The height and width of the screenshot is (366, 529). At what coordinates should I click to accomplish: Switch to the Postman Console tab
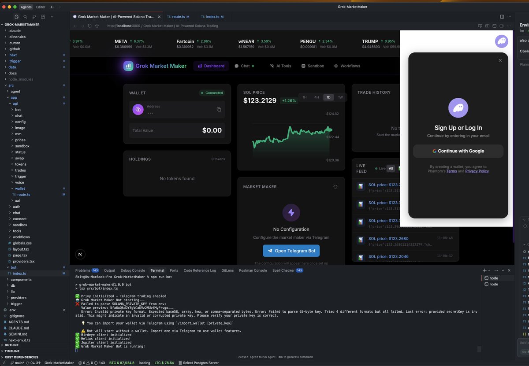253,270
